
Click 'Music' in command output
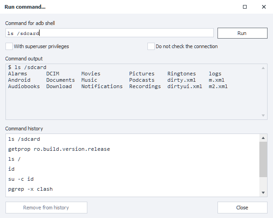click(x=89, y=80)
